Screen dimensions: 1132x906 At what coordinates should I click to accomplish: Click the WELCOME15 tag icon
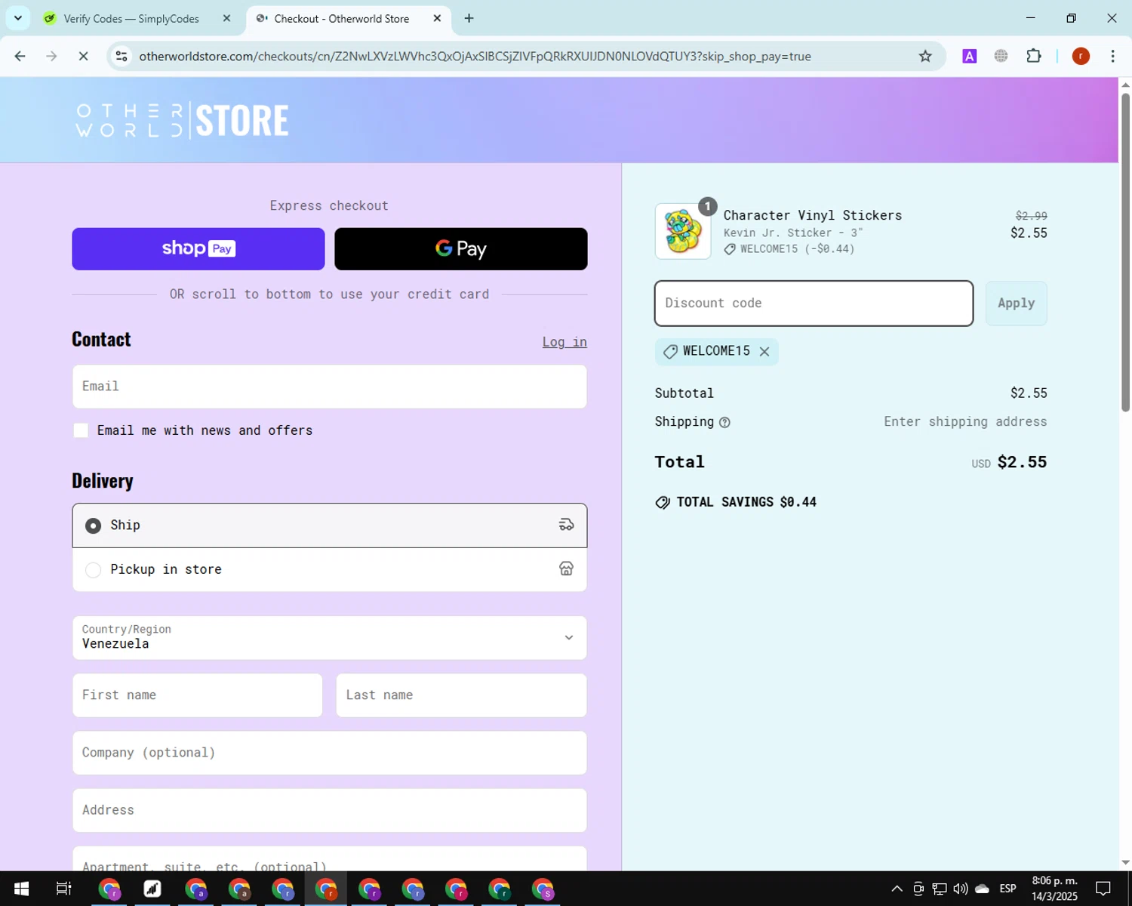pyautogui.click(x=670, y=352)
